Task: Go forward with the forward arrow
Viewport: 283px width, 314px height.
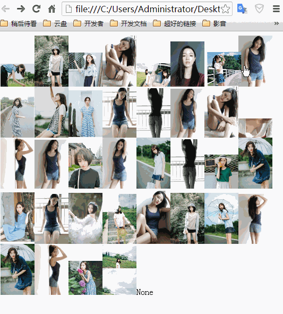Action: tap(21, 9)
